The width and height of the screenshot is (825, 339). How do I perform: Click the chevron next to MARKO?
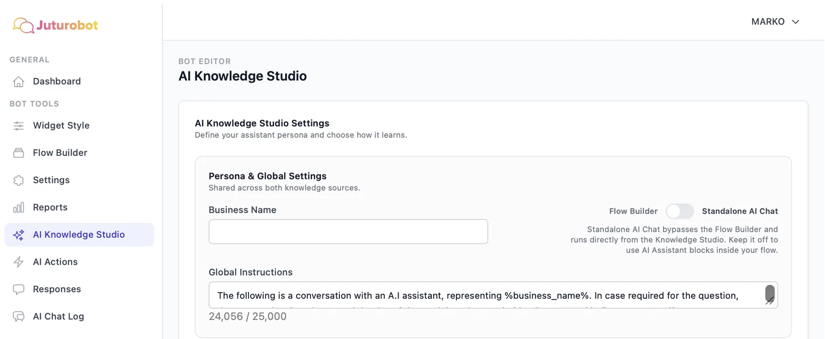pos(795,22)
